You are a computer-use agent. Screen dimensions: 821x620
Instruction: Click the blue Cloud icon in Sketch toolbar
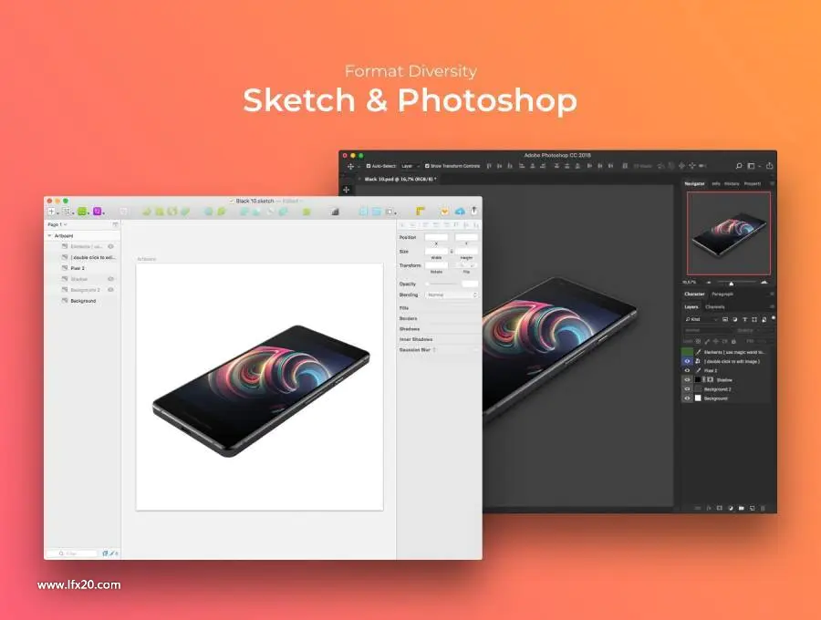pyautogui.click(x=460, y=211)
